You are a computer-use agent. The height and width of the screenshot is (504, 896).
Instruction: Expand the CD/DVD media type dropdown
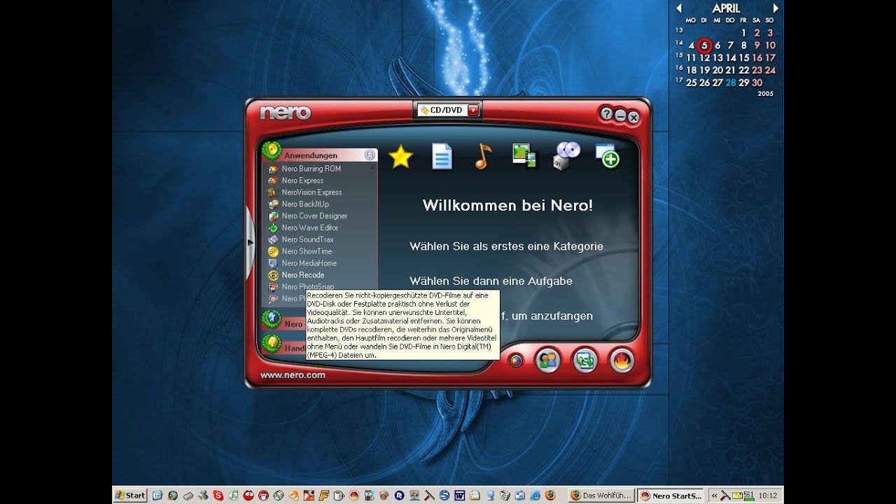pos(474,110)
